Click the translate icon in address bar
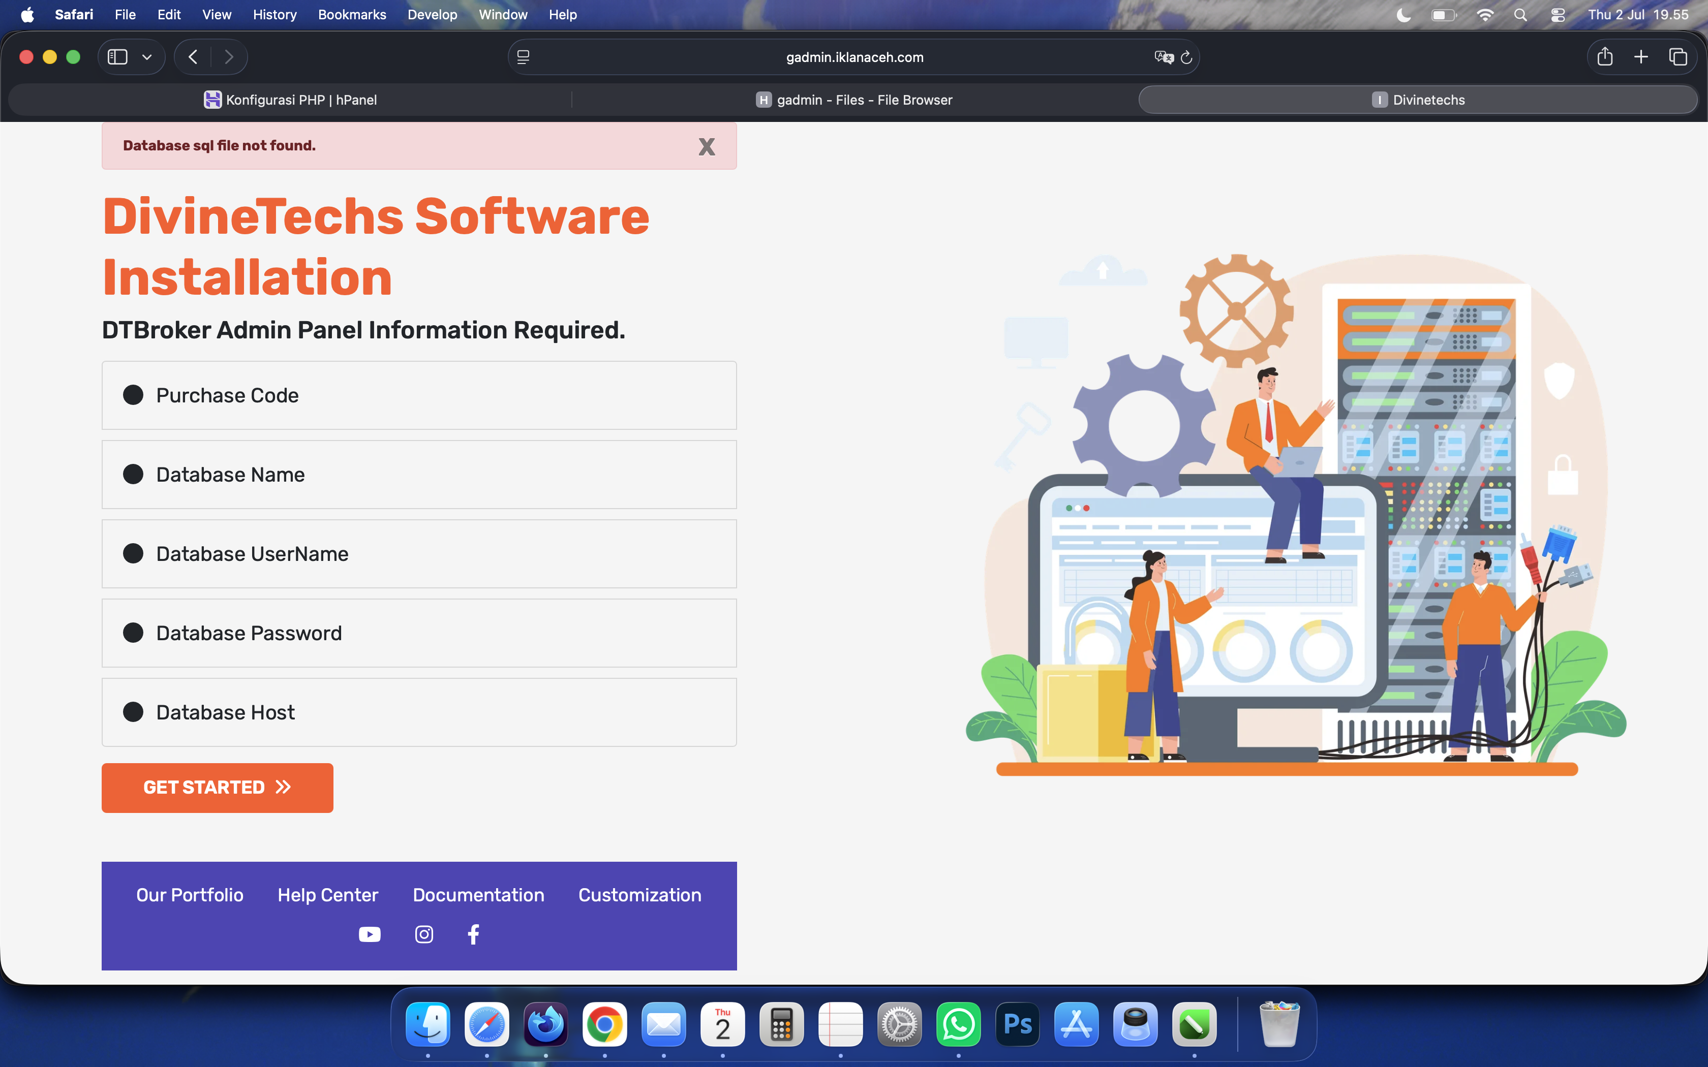 [1164, 57]
